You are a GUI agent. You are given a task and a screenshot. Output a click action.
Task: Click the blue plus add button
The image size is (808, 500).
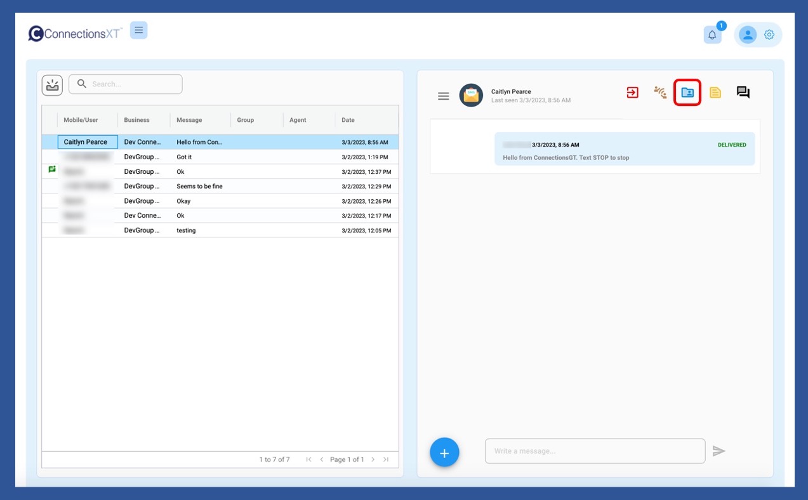click(444, 453)
